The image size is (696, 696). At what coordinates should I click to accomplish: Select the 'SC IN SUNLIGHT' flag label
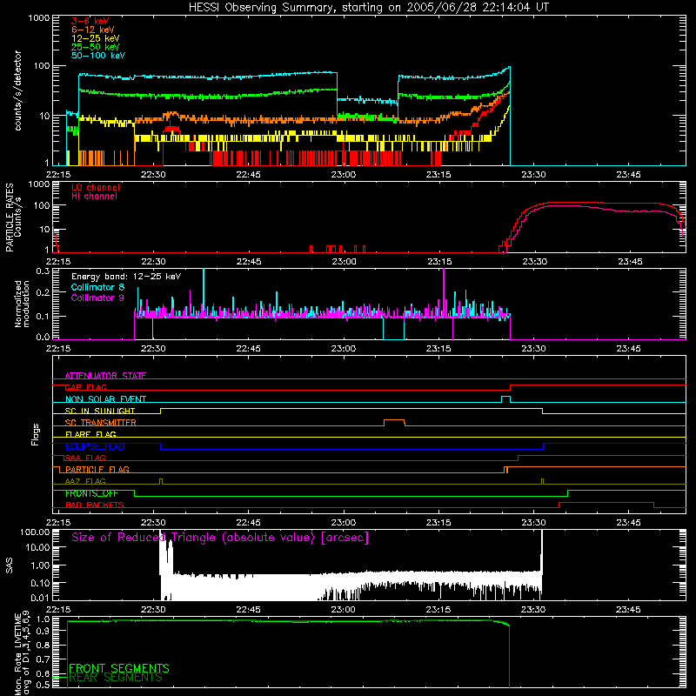pyautogui.click(x=100, y=411)
